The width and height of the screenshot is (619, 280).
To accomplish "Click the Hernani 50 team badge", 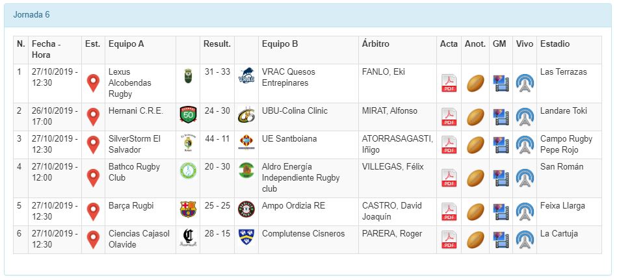I will click(x=187, y=114).
